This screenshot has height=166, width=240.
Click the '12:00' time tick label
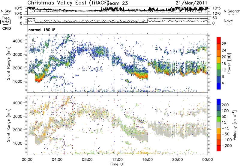(117, 160)
